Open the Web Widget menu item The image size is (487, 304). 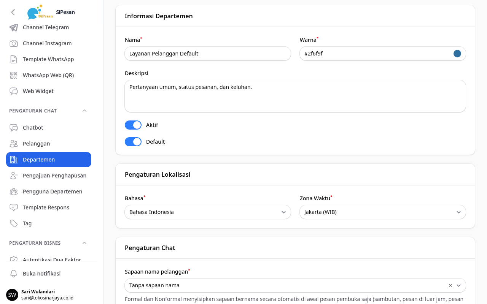(49, 91)
